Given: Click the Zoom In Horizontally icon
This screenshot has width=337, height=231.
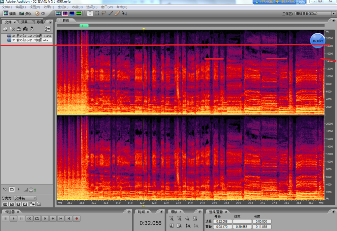Looking at the screenshot, I should click(x=172, y=219).
